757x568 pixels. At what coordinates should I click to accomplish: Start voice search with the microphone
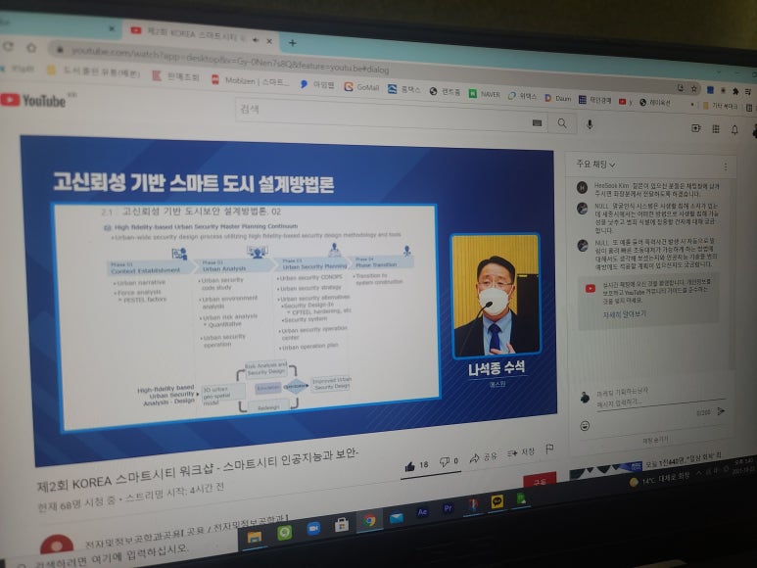click(x=590, y=124)
